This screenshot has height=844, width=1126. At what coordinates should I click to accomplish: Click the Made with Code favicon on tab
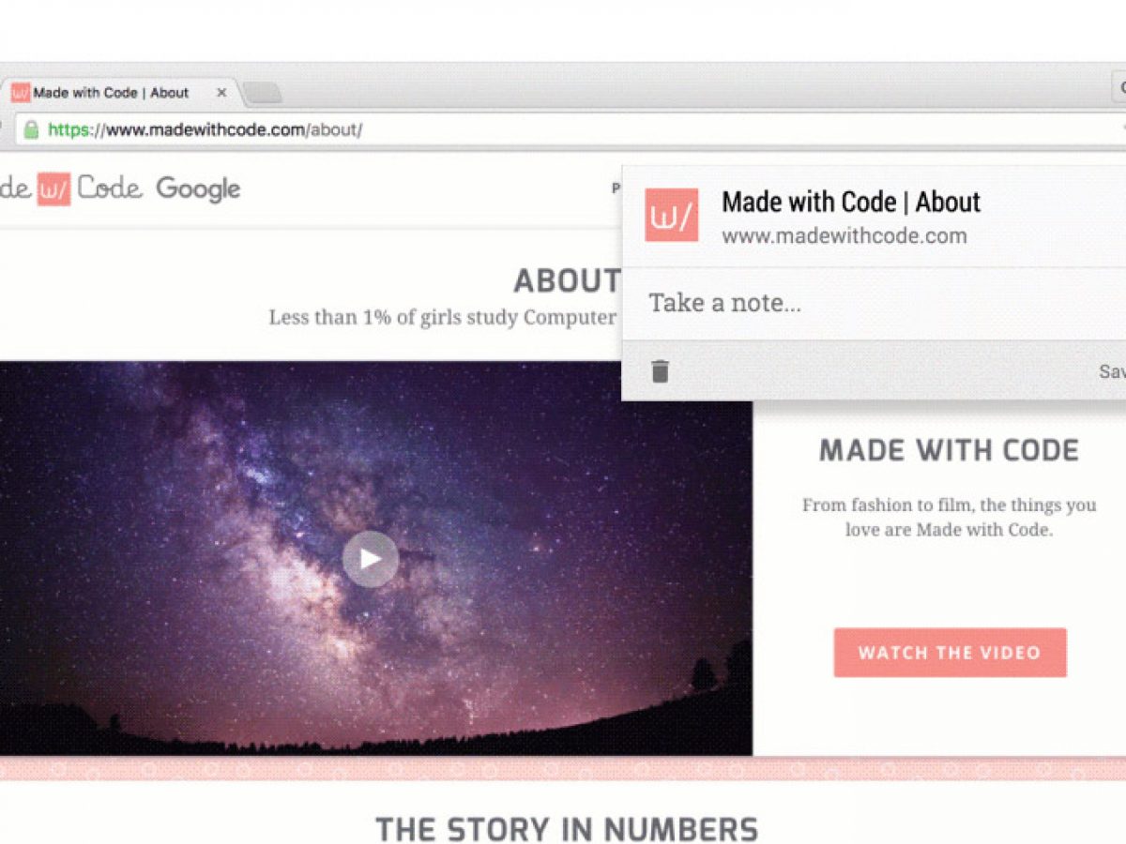coord(20,93)
